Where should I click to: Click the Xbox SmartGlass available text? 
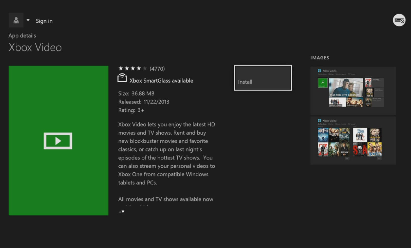coord(161,81)
